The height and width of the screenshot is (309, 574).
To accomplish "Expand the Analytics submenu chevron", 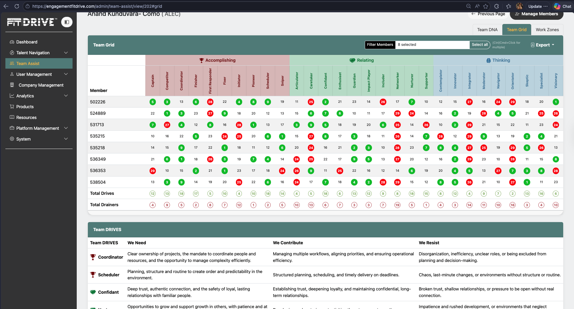I will tap(66, 96).
